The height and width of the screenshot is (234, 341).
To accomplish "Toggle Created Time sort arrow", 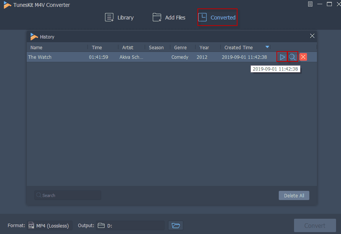I will 267,47.
